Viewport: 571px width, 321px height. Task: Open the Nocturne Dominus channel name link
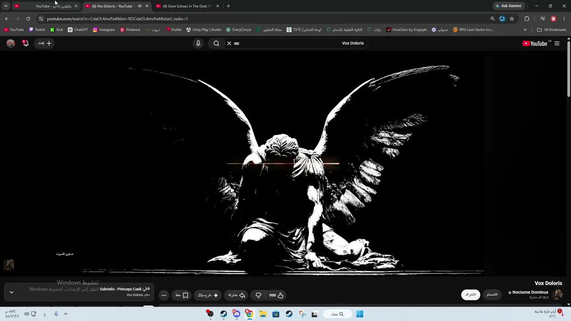click(x=530, y=292)
